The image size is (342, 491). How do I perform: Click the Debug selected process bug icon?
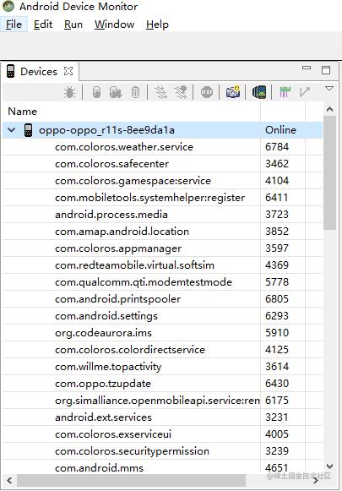click(x=69, y=93)
